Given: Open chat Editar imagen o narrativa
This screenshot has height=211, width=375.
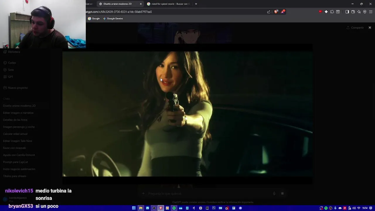Looking at the screenshot, I should [18, 113].
